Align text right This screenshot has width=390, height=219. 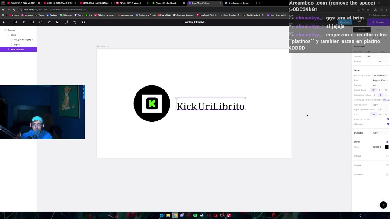tap(386, 90)
